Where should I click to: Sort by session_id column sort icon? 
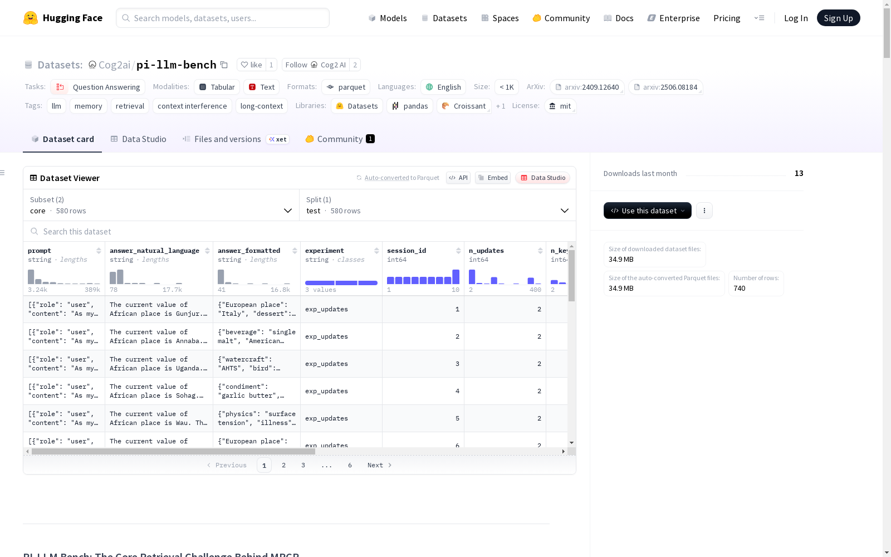point(458,251)
